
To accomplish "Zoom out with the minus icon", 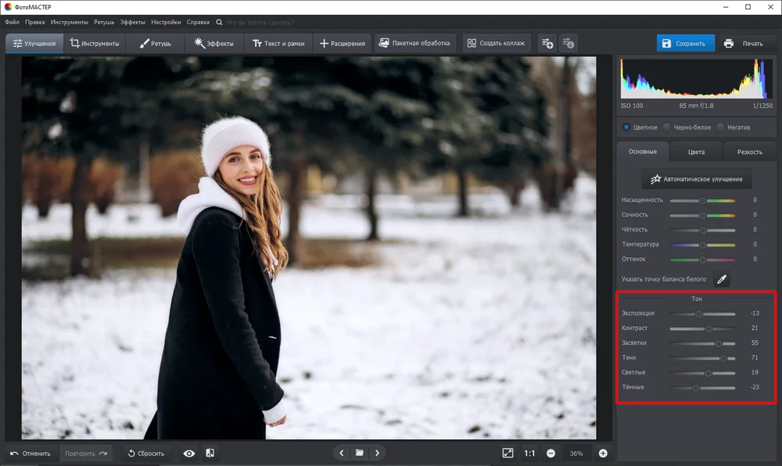I will click(551, 453).
